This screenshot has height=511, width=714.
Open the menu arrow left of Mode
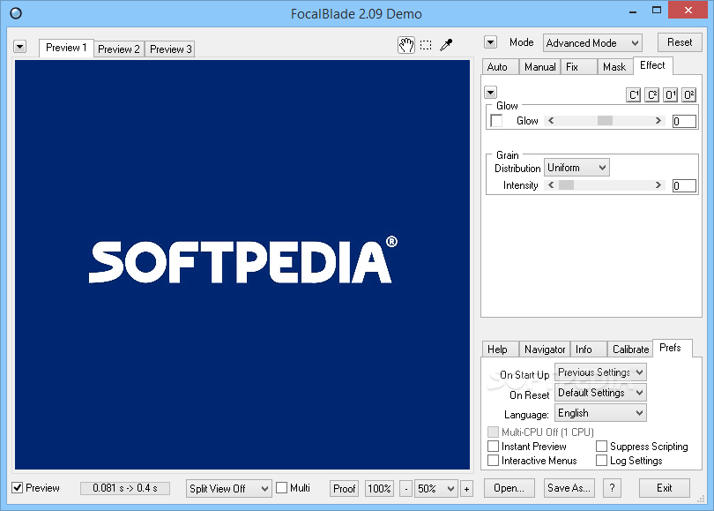(490, 42)
